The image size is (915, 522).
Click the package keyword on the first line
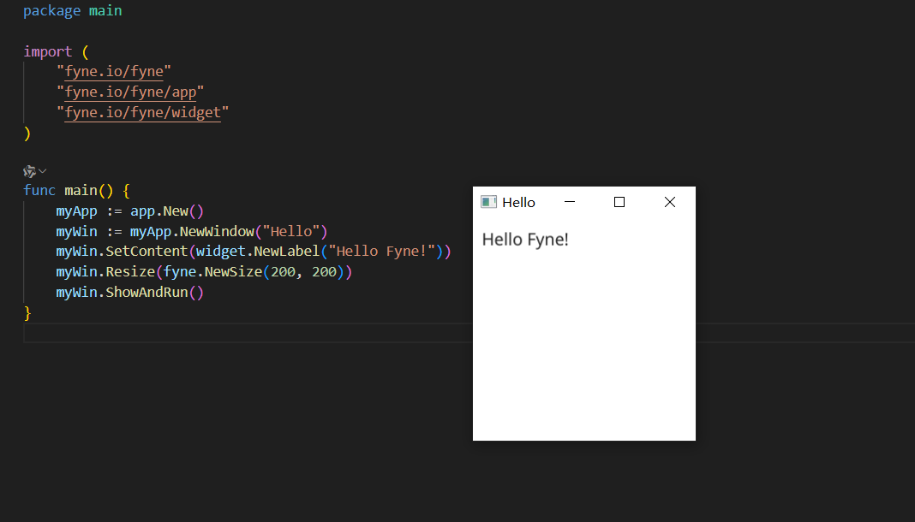(x=51, y=11)
